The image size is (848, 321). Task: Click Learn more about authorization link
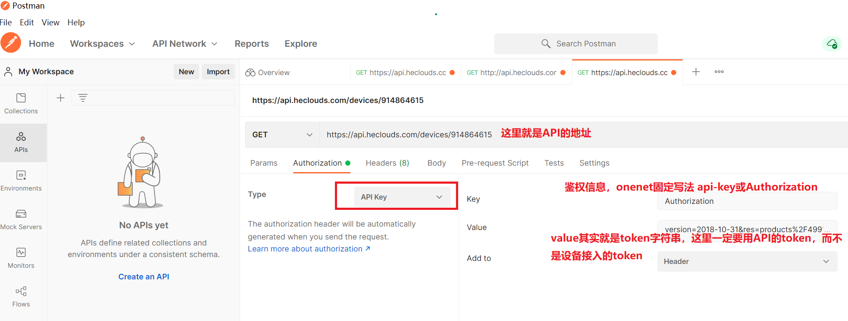[309, 249]
